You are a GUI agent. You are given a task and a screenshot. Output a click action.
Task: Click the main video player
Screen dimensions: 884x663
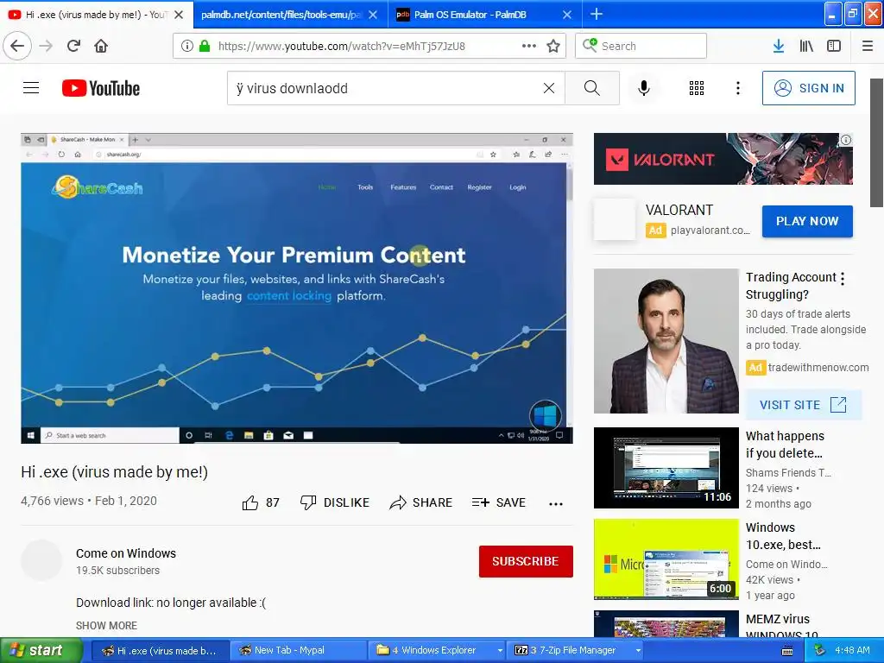297,288
